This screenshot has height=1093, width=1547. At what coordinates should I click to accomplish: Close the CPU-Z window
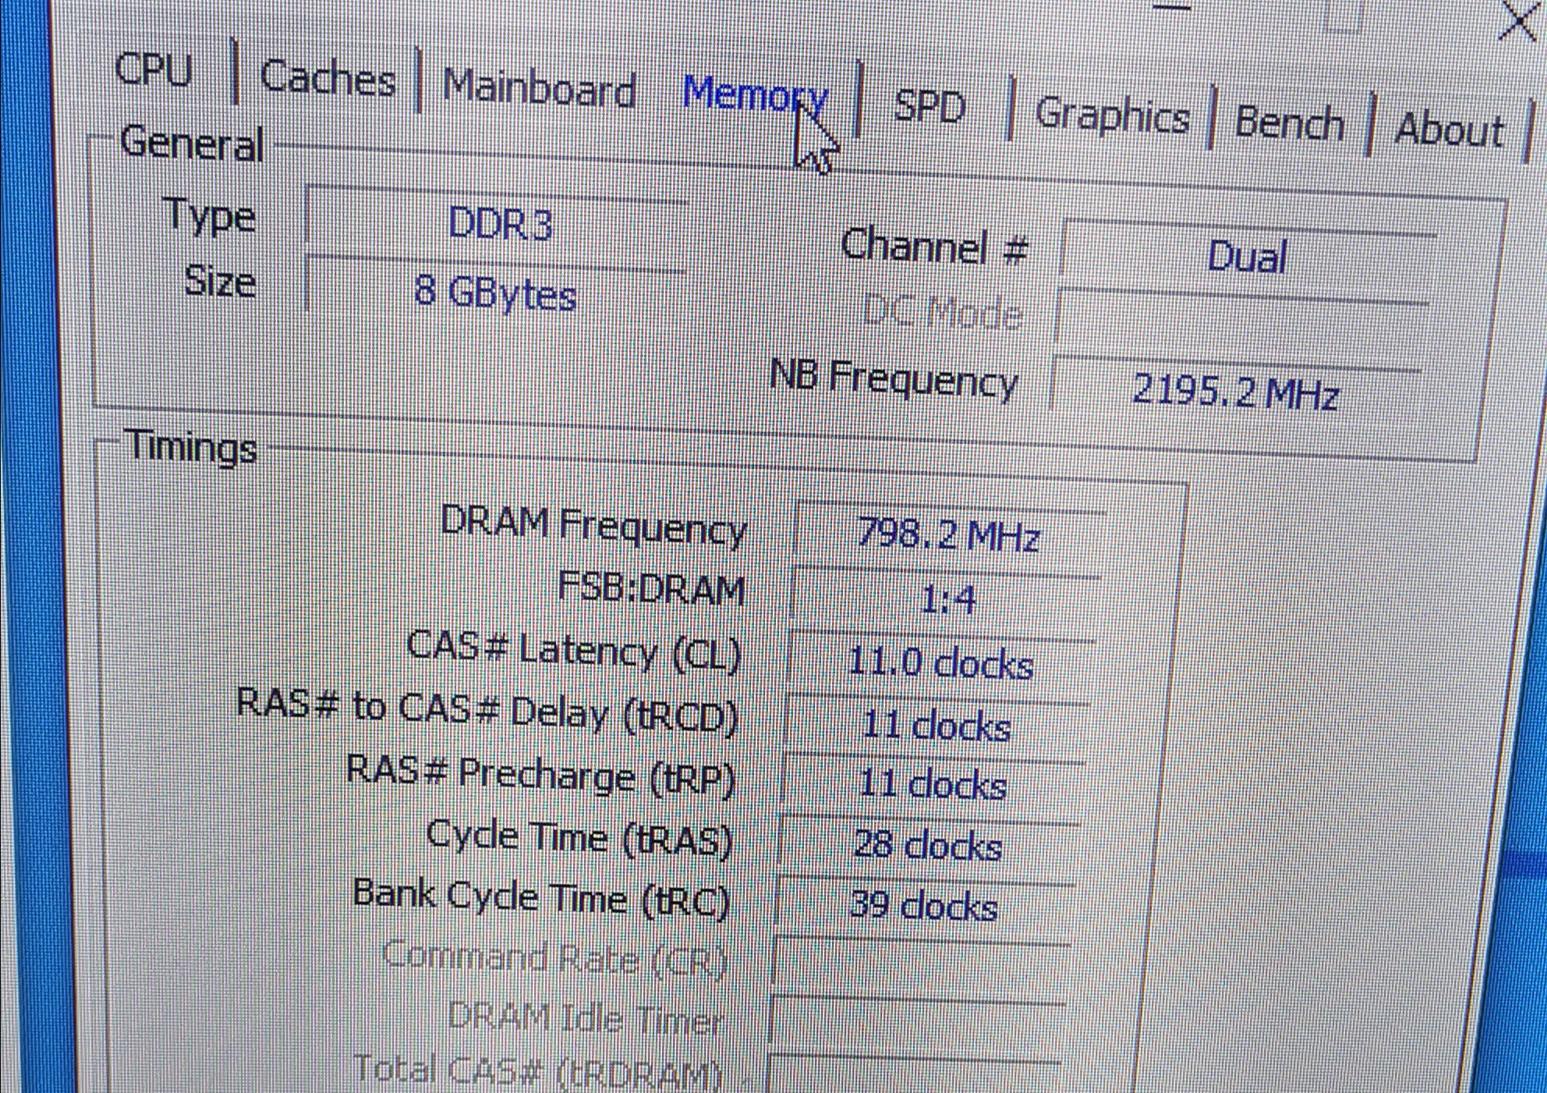click(x=1519, y=22)
